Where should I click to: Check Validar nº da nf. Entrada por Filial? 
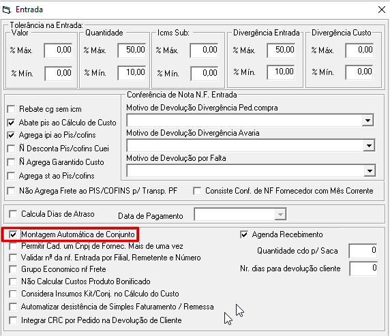pyautogui.click(x=13, y=258)
